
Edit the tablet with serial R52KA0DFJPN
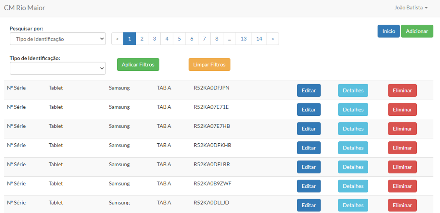click(309, 90)
